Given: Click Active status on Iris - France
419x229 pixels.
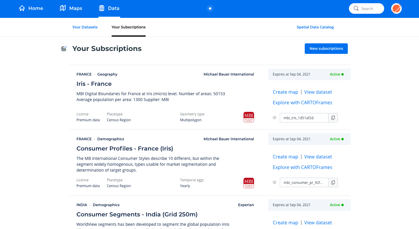Looking at the screenshot, I should tap(337, 74).
